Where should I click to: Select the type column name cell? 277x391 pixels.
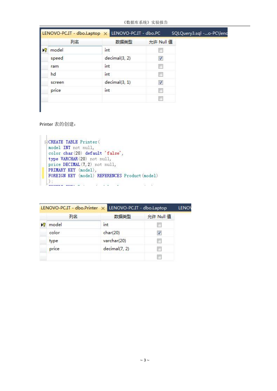coord(74,241)
